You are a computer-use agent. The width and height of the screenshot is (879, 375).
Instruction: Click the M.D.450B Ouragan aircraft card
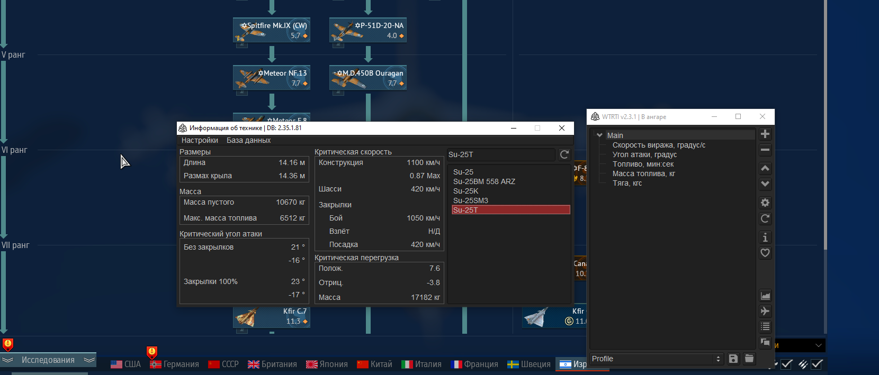(368, 78)
